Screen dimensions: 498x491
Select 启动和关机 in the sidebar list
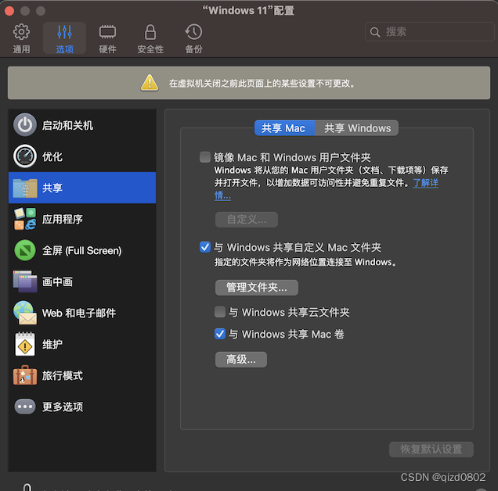(x=82, y=125)
